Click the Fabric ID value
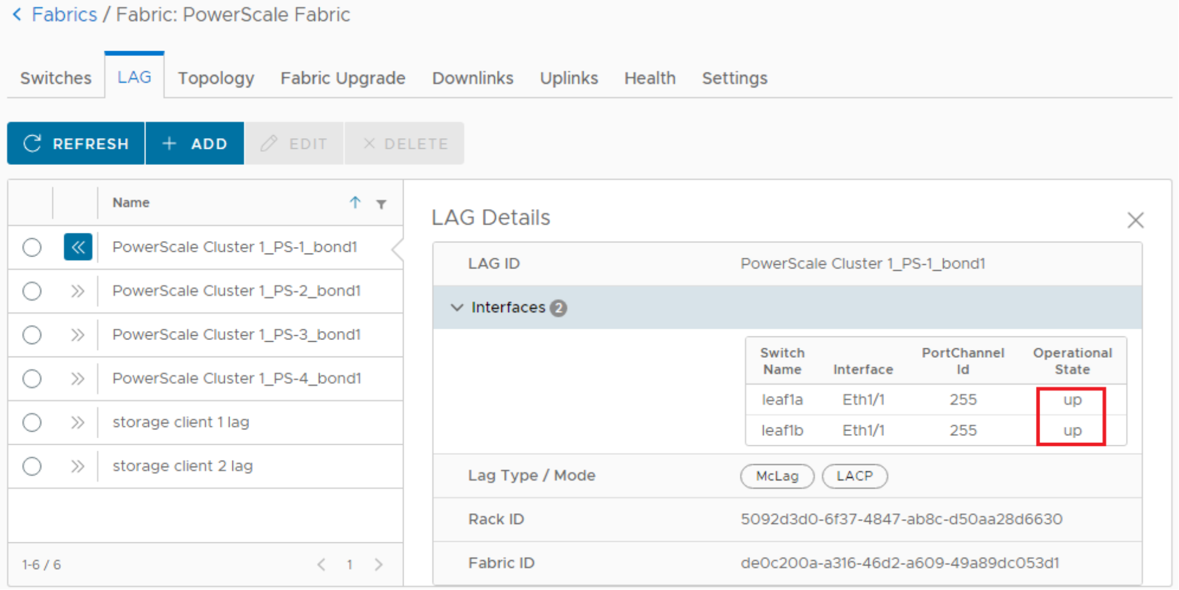Viewport: 1179px width, 590px height. (899, 563)
